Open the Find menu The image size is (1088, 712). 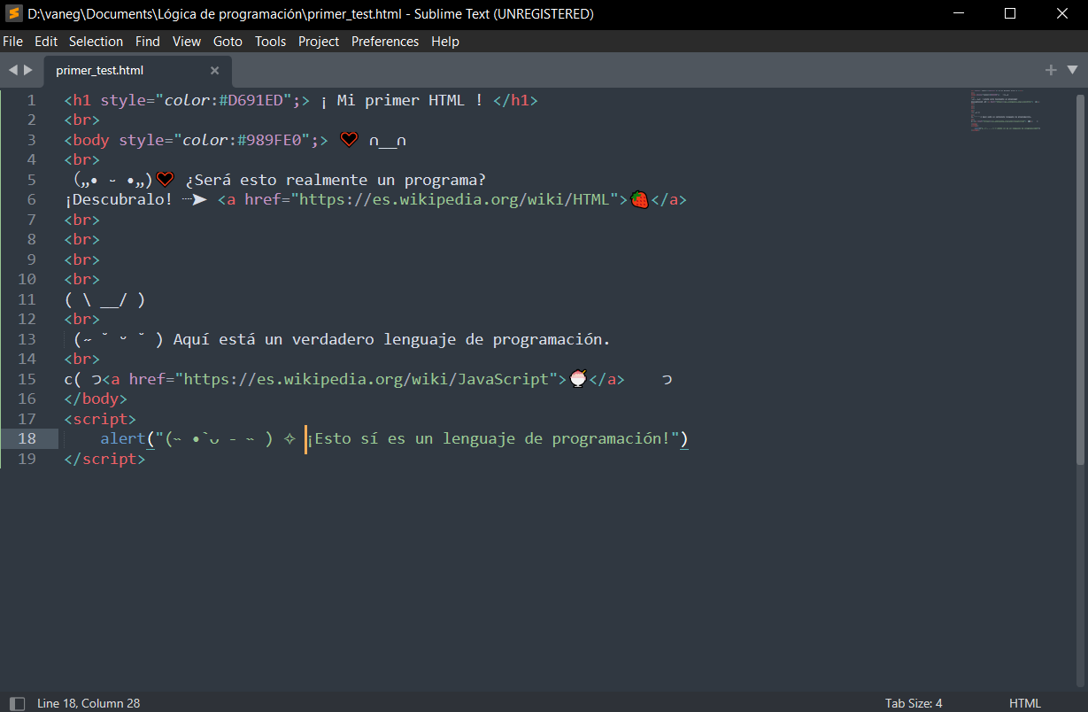pos(148,41)
